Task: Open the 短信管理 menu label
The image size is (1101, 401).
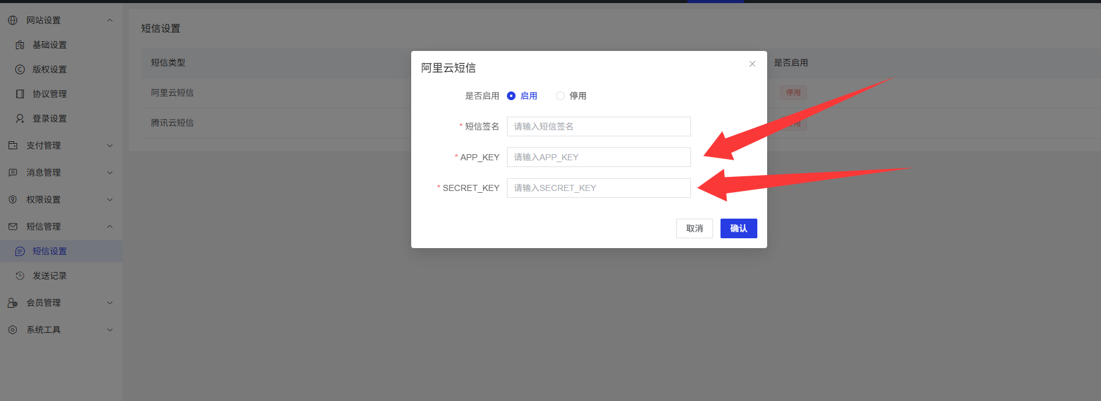Action: pos(44,227)
